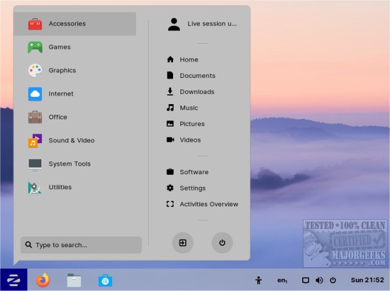Open the Accessories category
The height and width of the screenshot is (291, 390).
tap(75, 24)
